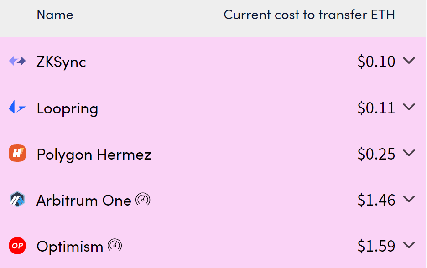Expand the Polygon Hermez row chevron
427x268 pixels.
(x=409, y=153)
